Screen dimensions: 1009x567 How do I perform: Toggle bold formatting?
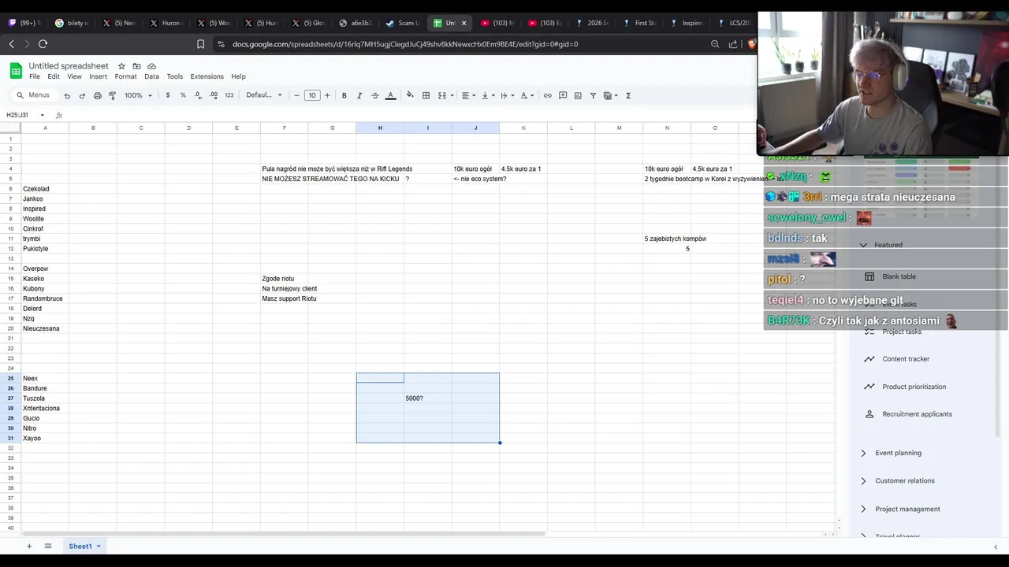344,95
